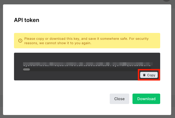Click the dimmed backdrop below the dialog
The width and height of the screenshot is (175, 118).
pyautogui.click(x=87, y=117)
